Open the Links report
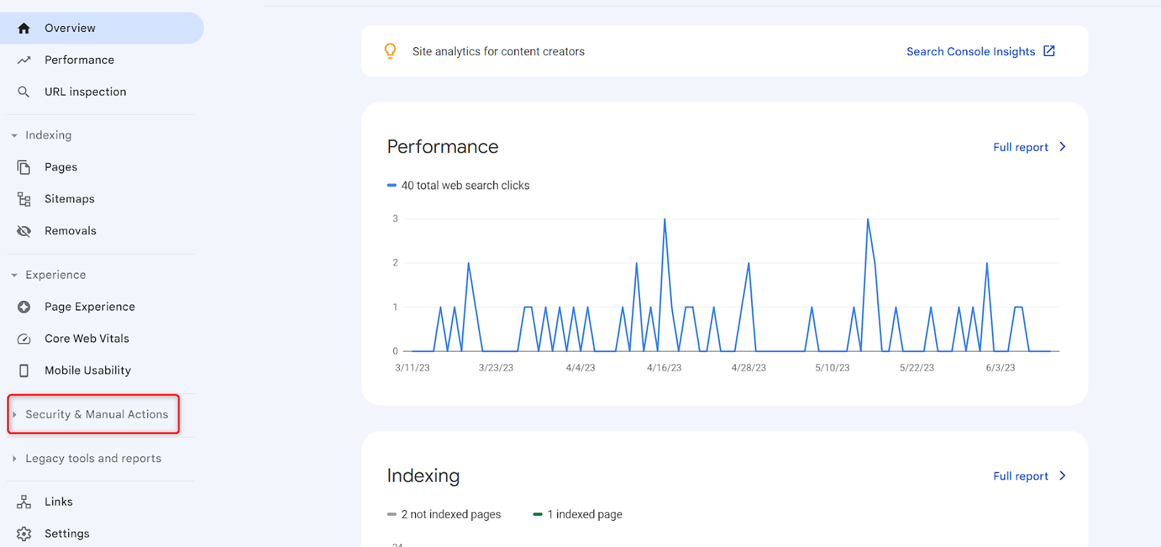 102,502
